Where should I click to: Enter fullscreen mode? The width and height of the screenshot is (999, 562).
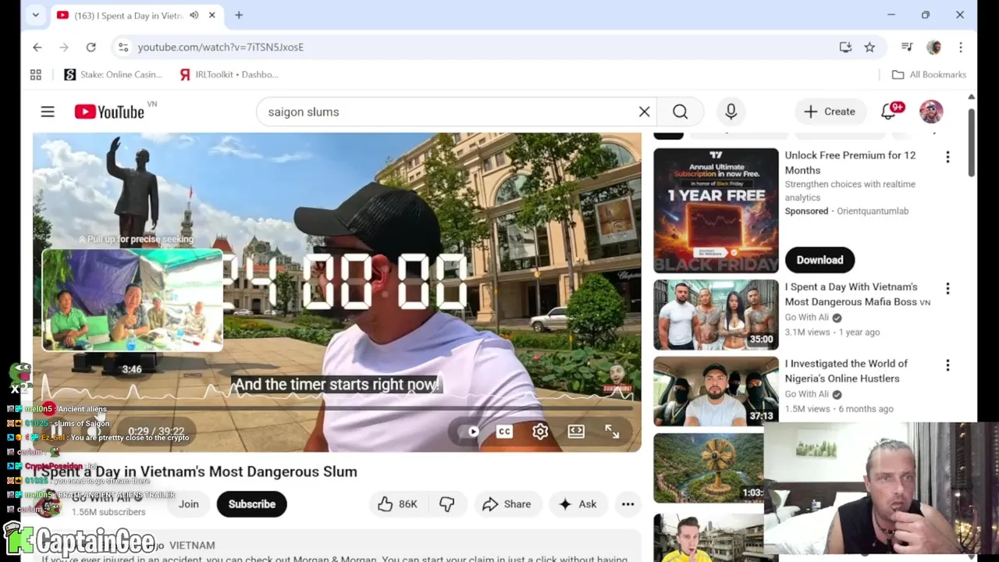612,432
